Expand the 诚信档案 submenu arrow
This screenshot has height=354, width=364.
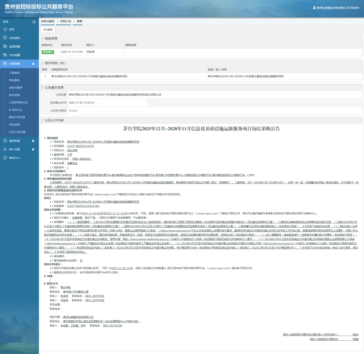coord(33,141)
